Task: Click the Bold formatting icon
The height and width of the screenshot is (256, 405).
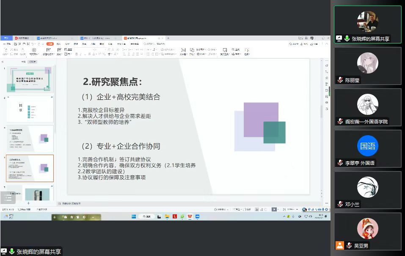Action: (76, 54)
